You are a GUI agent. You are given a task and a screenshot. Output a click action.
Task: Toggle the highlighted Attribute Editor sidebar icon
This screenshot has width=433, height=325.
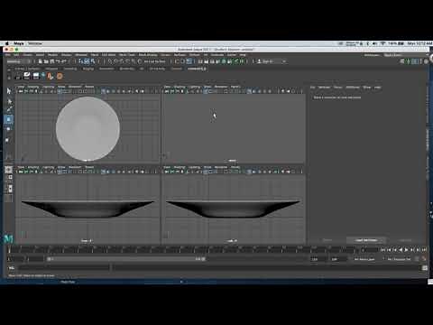pos(415,61)
